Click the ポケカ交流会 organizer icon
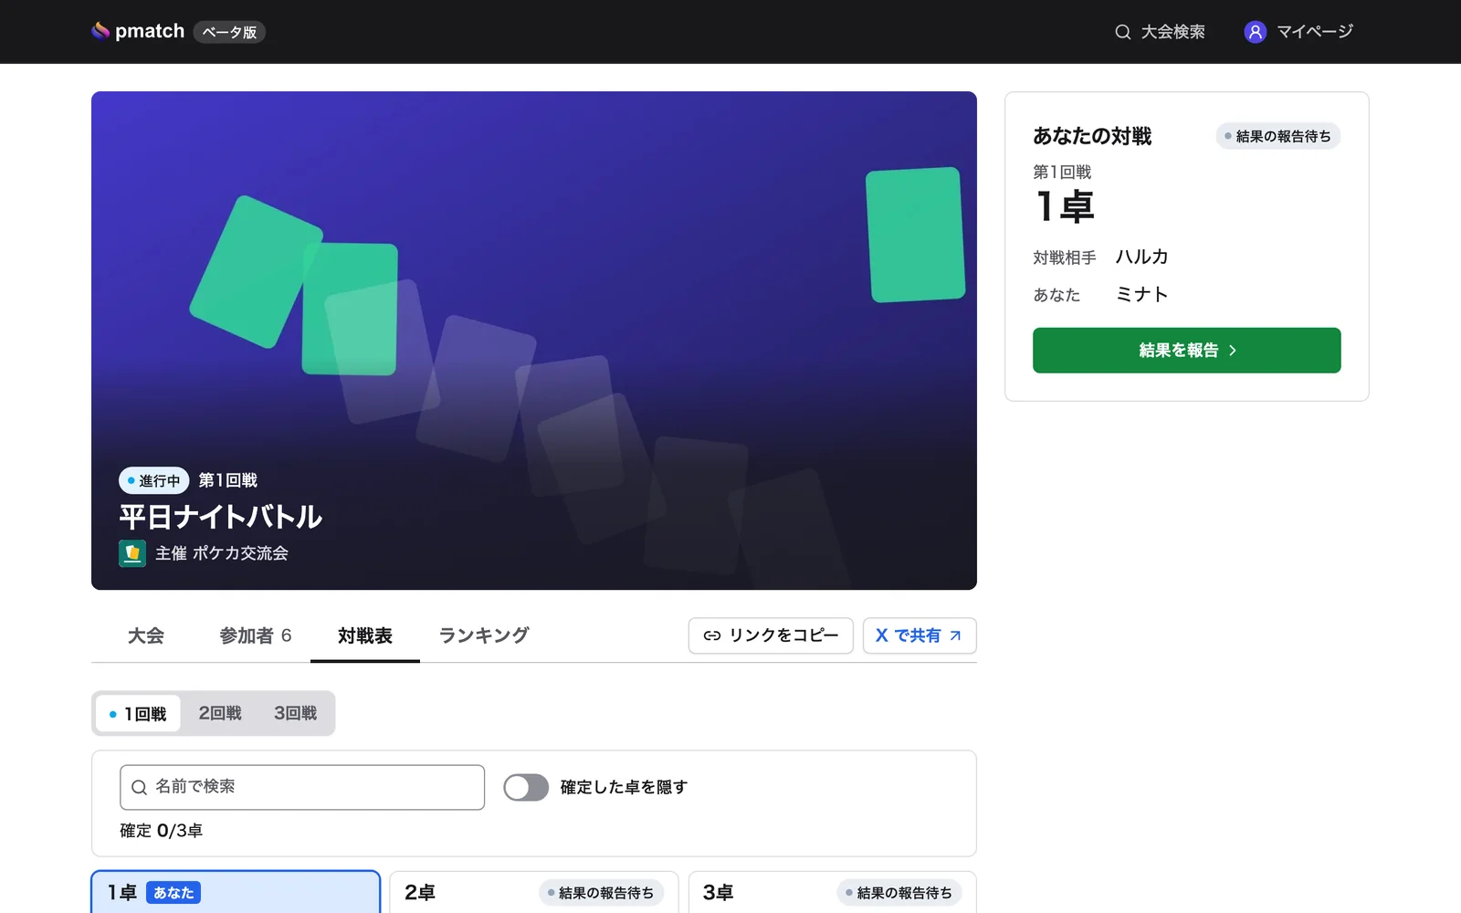This screenshot has height=913, width=1461. point(132,553)
